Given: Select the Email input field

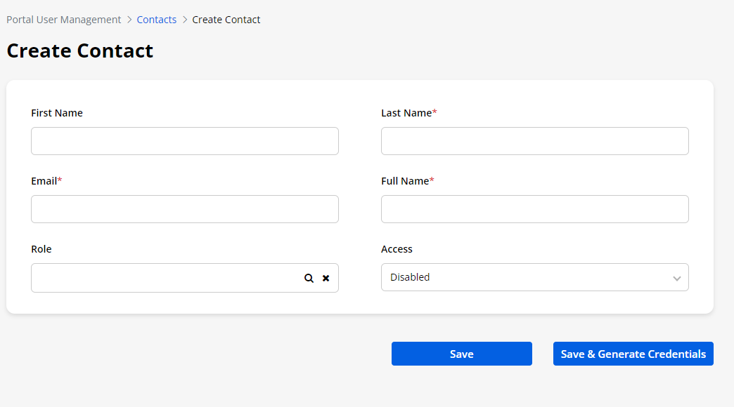Looking at the screenshot, I should 184,209.
